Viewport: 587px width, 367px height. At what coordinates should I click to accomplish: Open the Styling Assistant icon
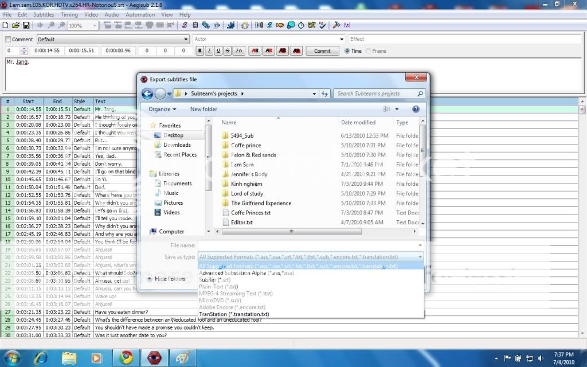click(x=269, y=25)
